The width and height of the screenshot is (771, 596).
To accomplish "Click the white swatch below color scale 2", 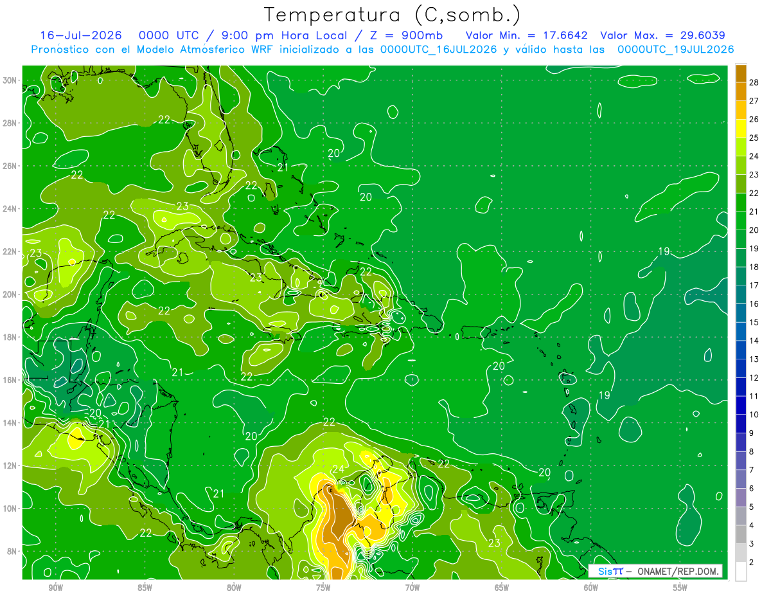I will [741, 572].
